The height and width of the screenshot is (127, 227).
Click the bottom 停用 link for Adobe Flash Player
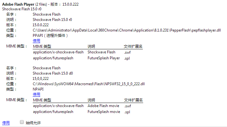[x=6, y=123]
